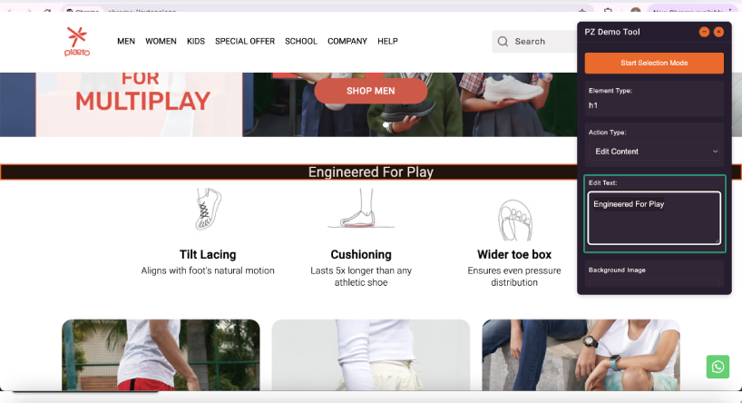Click the Tilt Lacing shoe icon

pyautogui.click(x=209, y=209)
